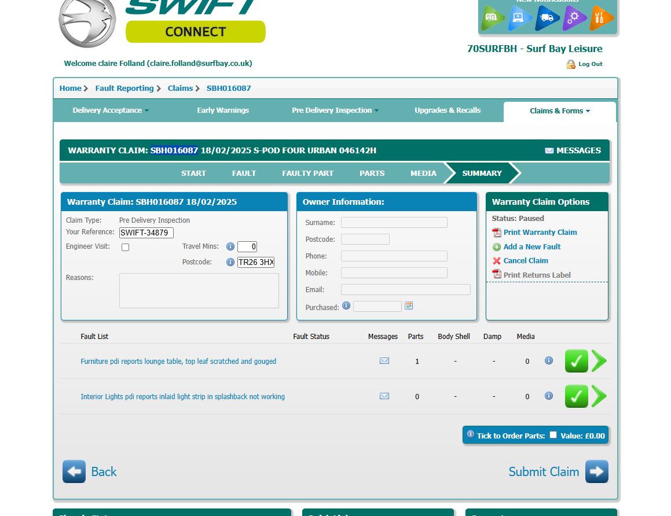Tick the Order Parts checkbox
The image size is (671, 516).
pos(553,435)
